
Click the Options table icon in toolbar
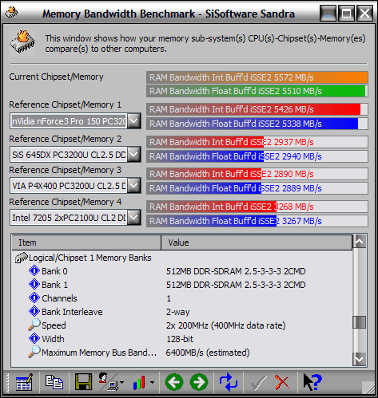[x=24, y=382]
